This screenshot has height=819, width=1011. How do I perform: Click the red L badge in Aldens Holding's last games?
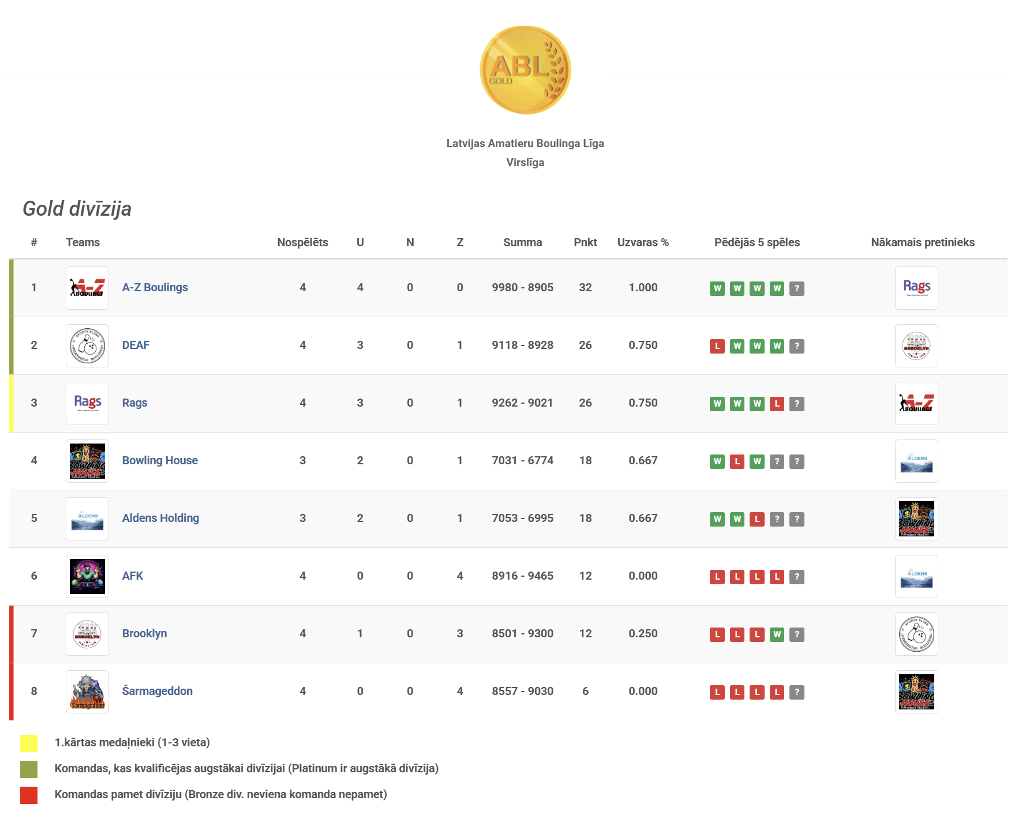click(757, 519)
